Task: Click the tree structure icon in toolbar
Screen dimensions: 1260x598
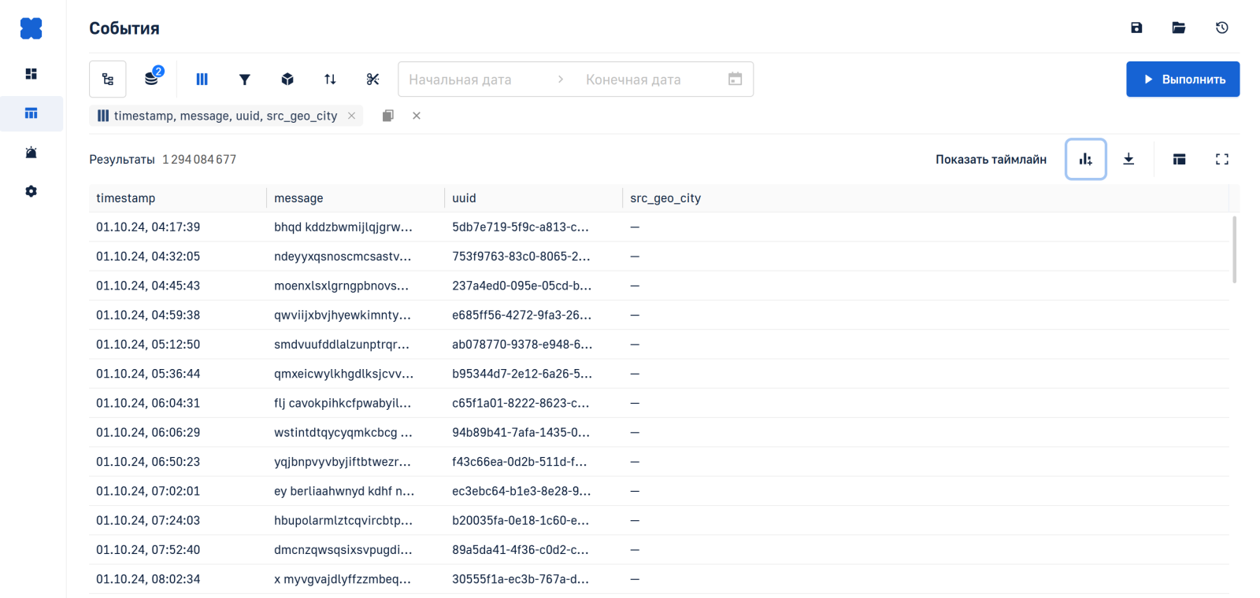Action: pos(108,79)
